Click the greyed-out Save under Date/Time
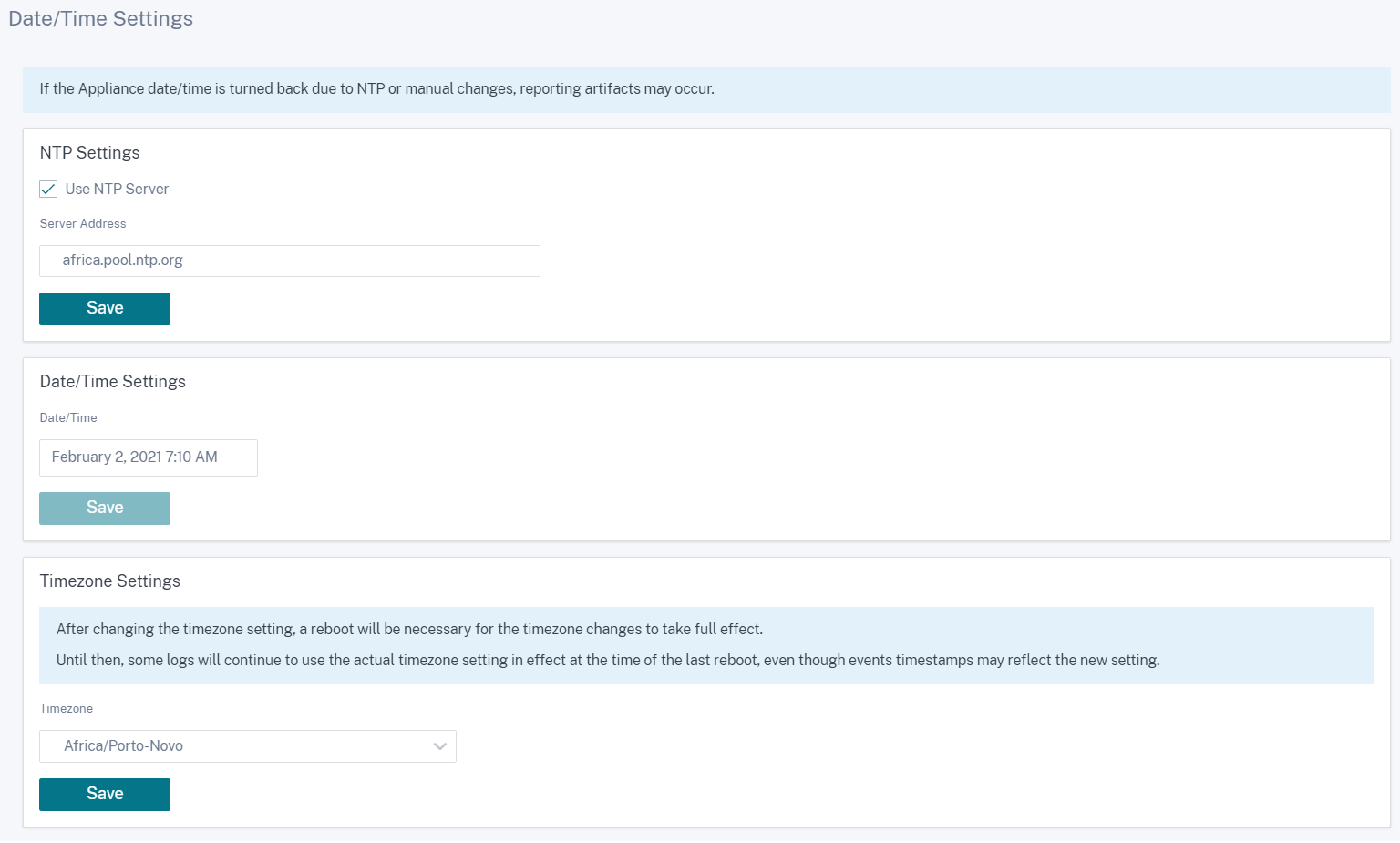1400x843 pixels. coord(105,509)
